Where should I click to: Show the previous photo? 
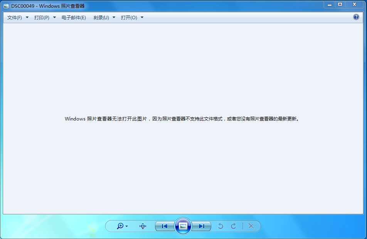click(x=165, y=226)
